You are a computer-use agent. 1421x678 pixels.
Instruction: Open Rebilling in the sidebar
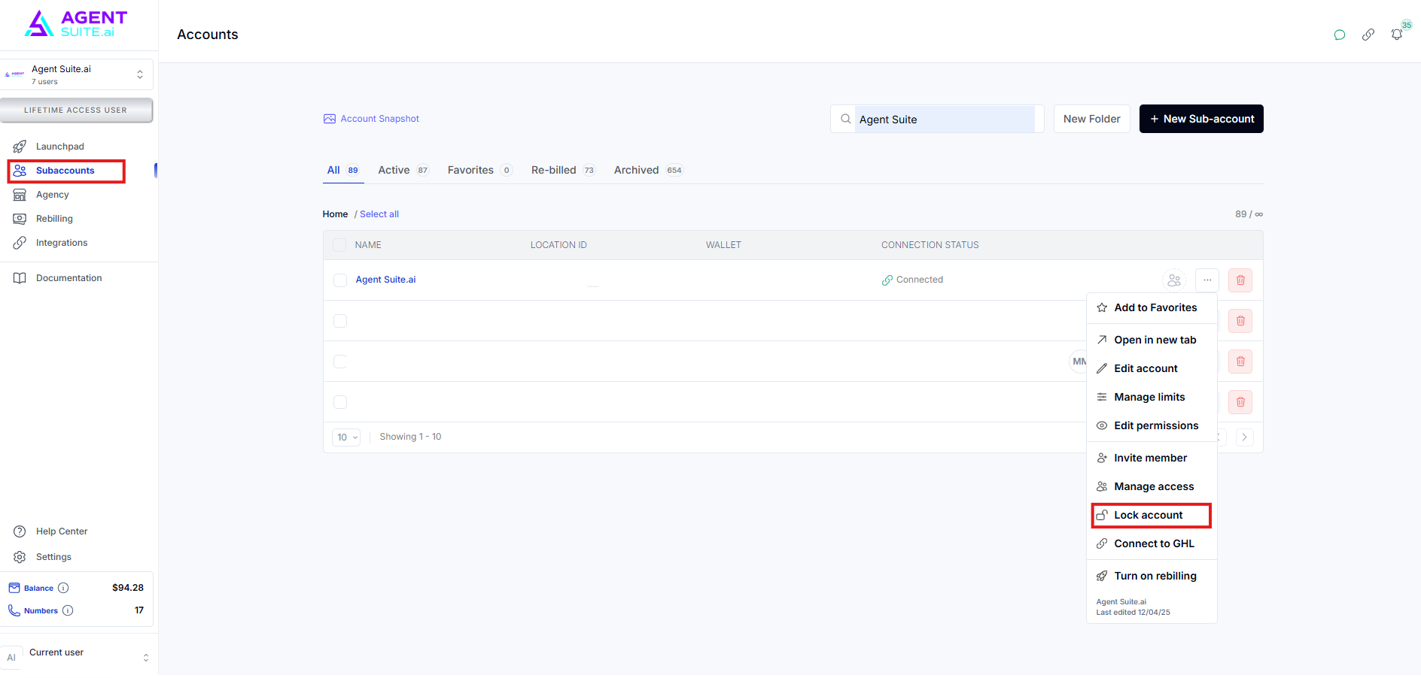coord(54,219)
